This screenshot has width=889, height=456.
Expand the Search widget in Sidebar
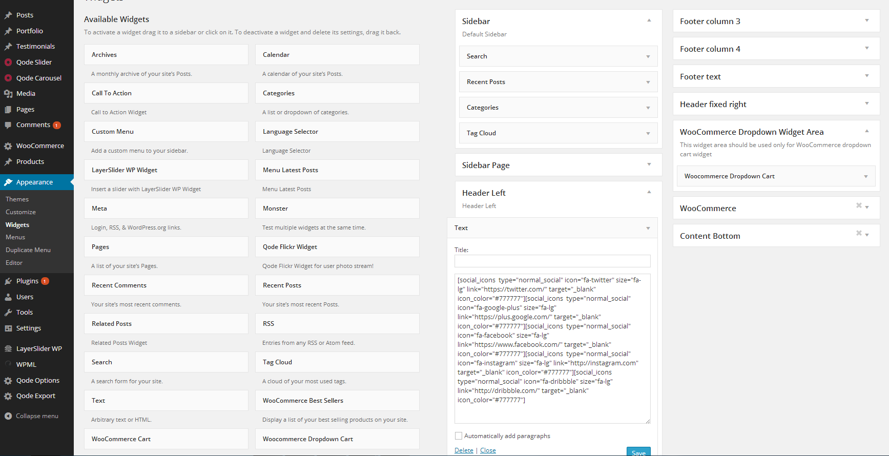[648, 56]
